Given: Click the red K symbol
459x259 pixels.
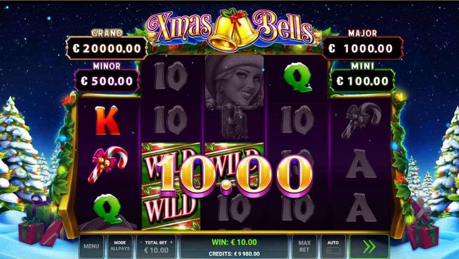Looking at the screenshot, I should point(107,121).
